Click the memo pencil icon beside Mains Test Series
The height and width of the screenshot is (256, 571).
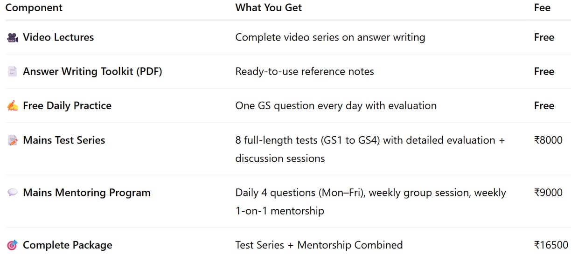tap(13, 140)
